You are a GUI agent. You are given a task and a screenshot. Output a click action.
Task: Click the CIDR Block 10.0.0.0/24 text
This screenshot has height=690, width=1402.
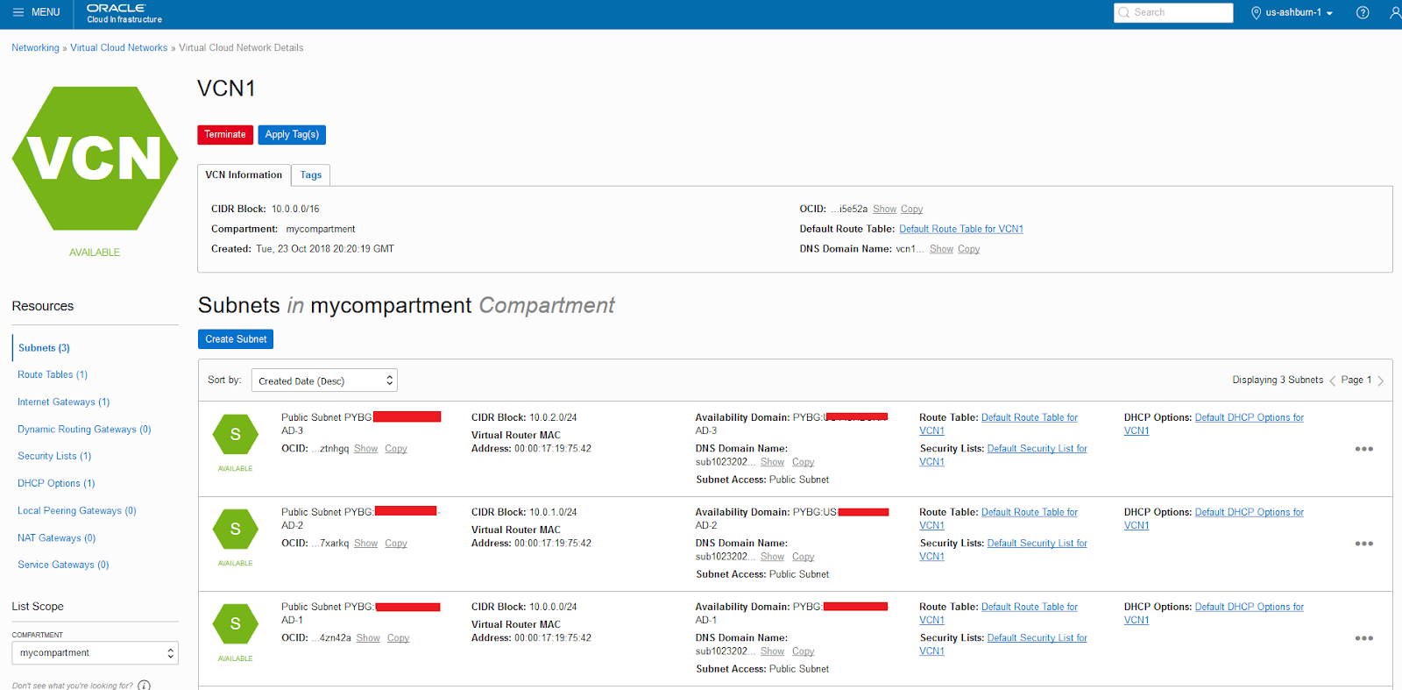pyautogui.click(x=524, y=607)
